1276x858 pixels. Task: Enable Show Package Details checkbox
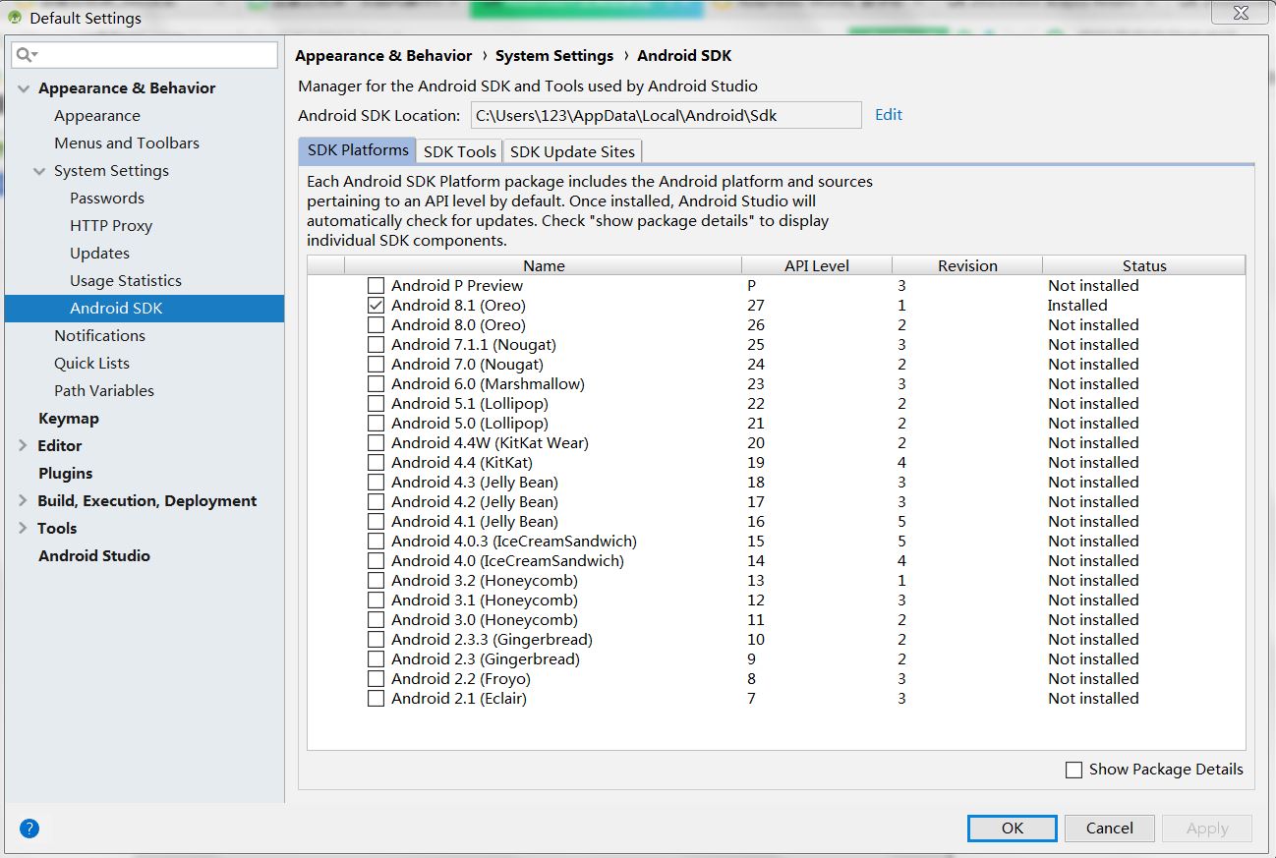[x=1074, y=770]
